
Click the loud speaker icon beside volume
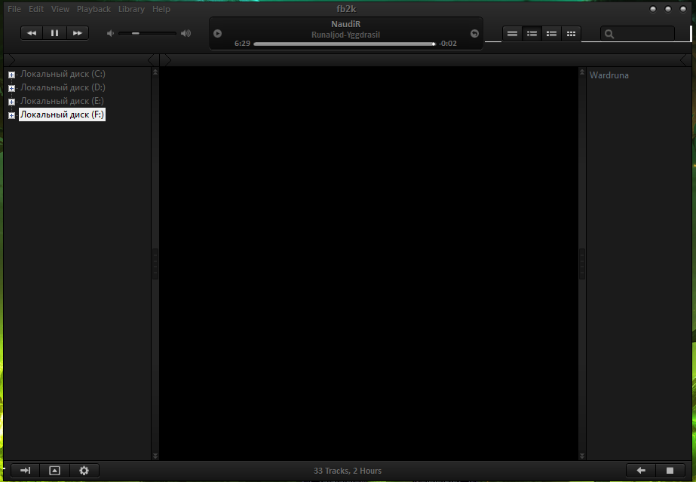coord(186,33)
